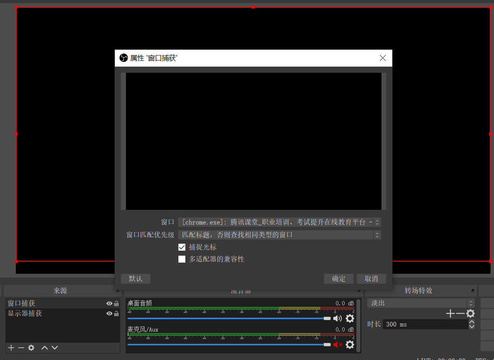Screen dimensions: 494x360
Task: Decrease the transition duration with the down arrow
Action: tap(472, 327)
